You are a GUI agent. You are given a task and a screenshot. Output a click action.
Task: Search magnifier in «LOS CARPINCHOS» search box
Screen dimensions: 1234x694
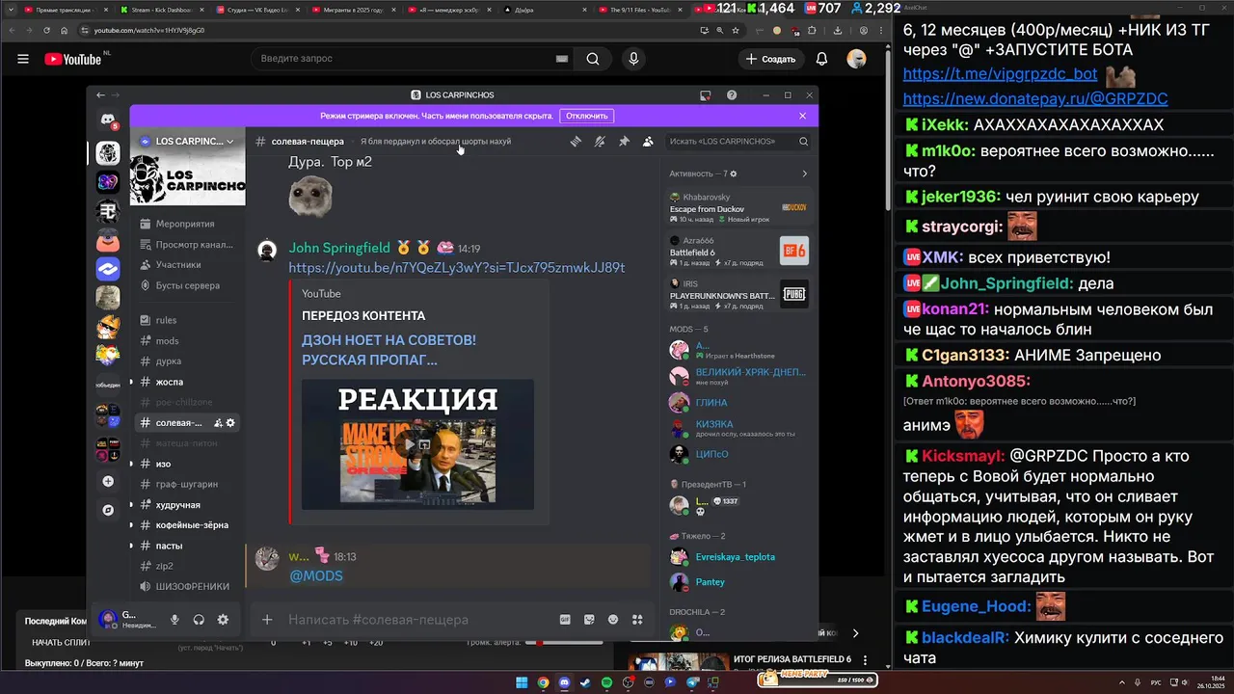pos(803,142)
